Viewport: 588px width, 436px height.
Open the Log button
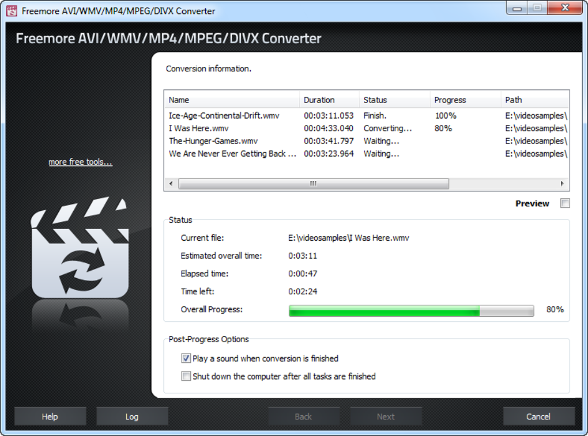point(132,416)
